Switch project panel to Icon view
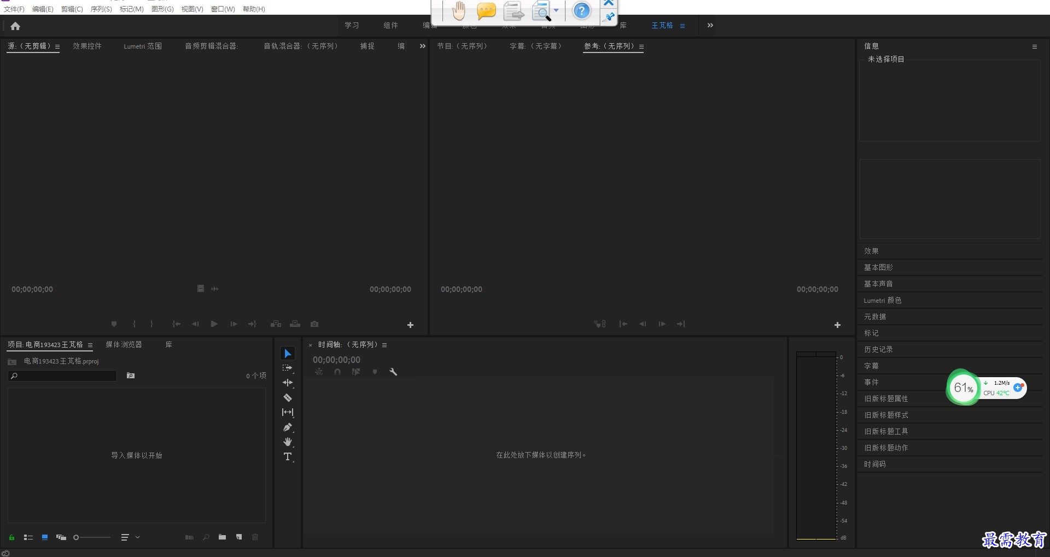The width and height of the screenshot is (1050, 557). pos(45,537)
